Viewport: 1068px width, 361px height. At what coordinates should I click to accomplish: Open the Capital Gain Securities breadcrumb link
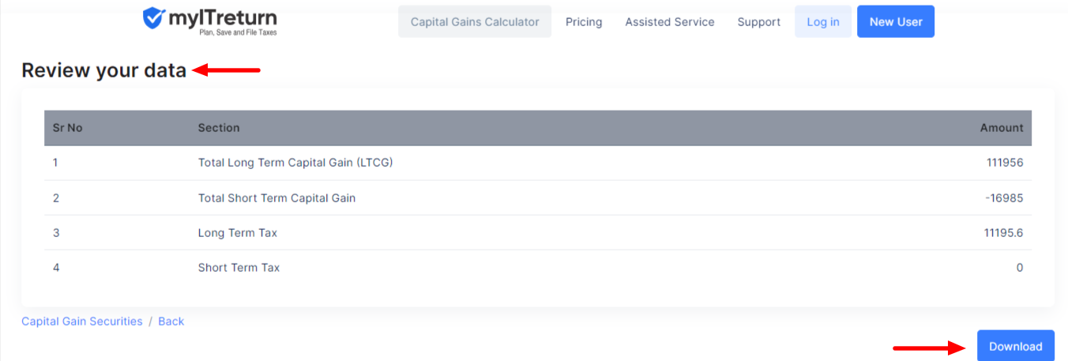tap(82, 322)
